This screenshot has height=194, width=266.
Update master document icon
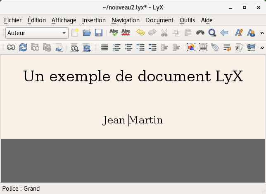click(47, 47)
